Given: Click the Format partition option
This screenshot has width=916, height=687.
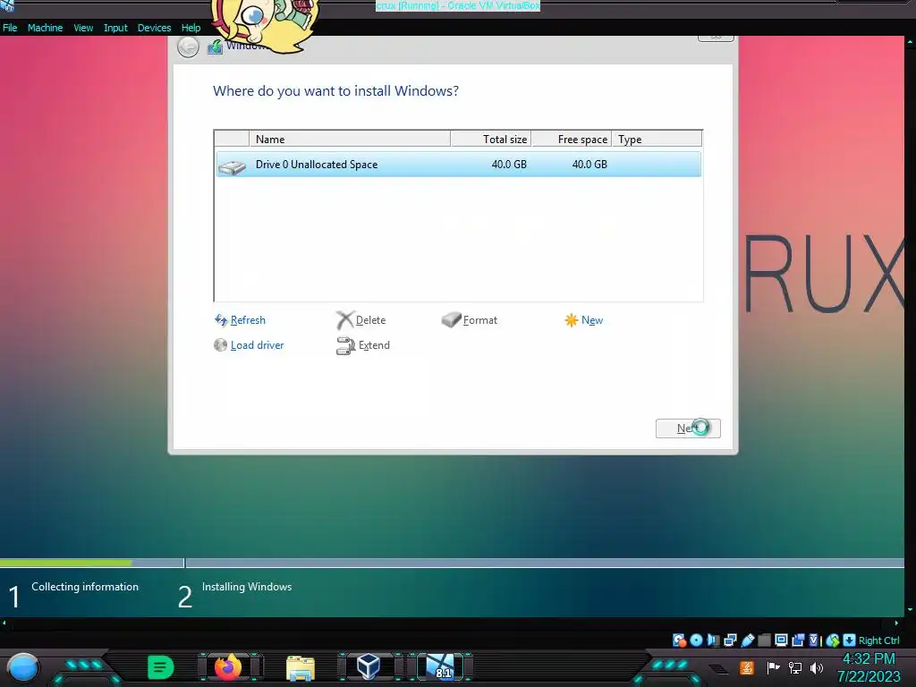Looking at the screenshot, I should coord(479,320).
